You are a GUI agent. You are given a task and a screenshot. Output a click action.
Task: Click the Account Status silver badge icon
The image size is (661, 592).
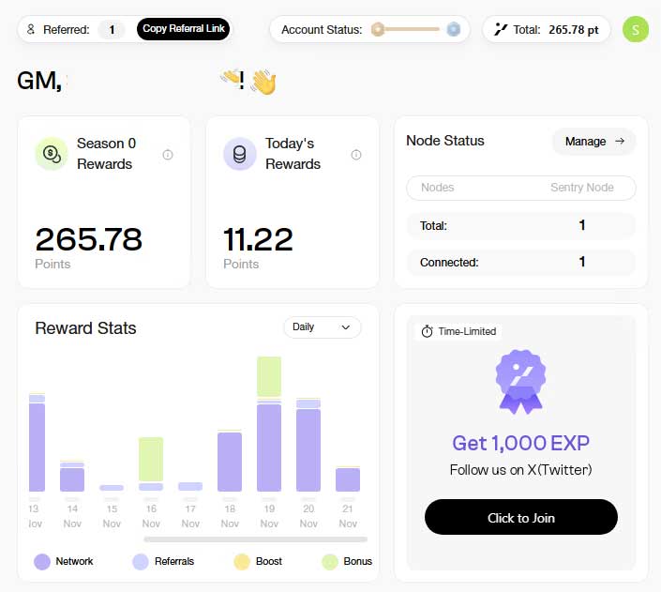tap(453, 29)
